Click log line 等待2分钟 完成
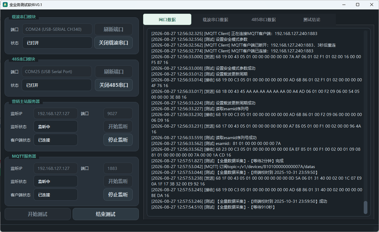Screen dimensions: 379x232 (x=217, y=161)
